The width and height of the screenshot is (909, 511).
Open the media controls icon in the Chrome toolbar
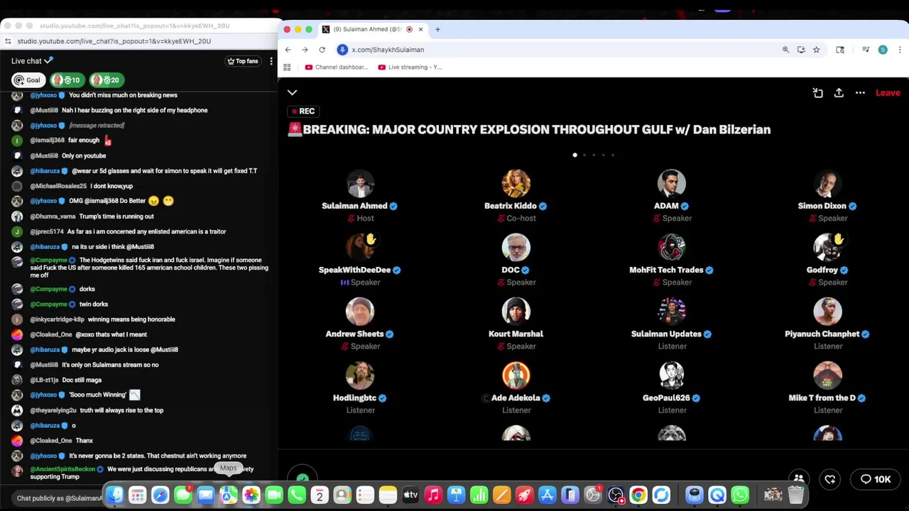click(x=866, y=50)
